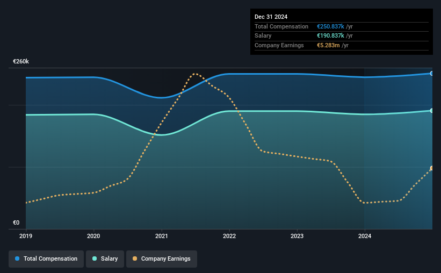Toggle the Company Earnings legend button
This screenshot has height=273, width=441.
(162, 259)
